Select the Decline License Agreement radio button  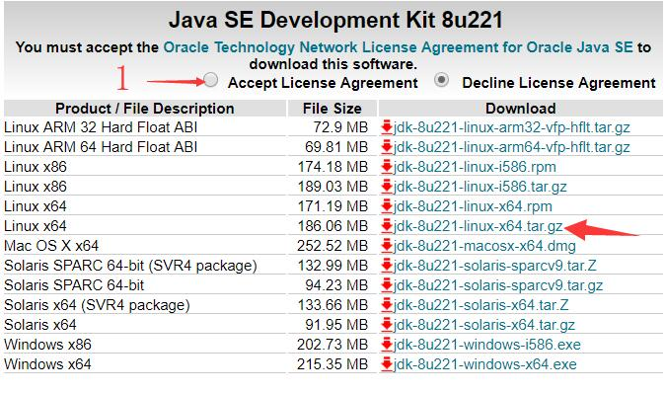(441, 80)
